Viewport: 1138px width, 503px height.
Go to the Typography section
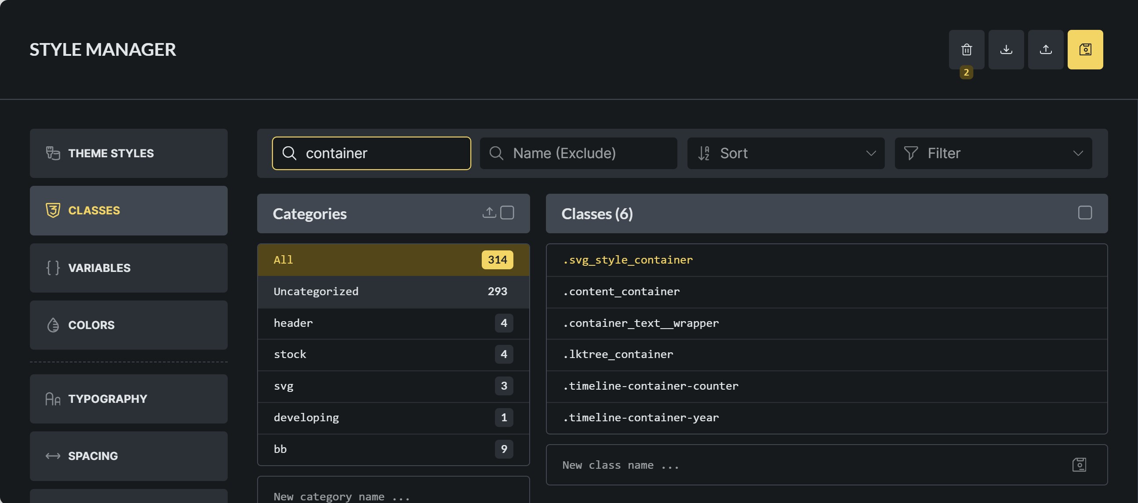pyautogui.click(x=128, y=399)
